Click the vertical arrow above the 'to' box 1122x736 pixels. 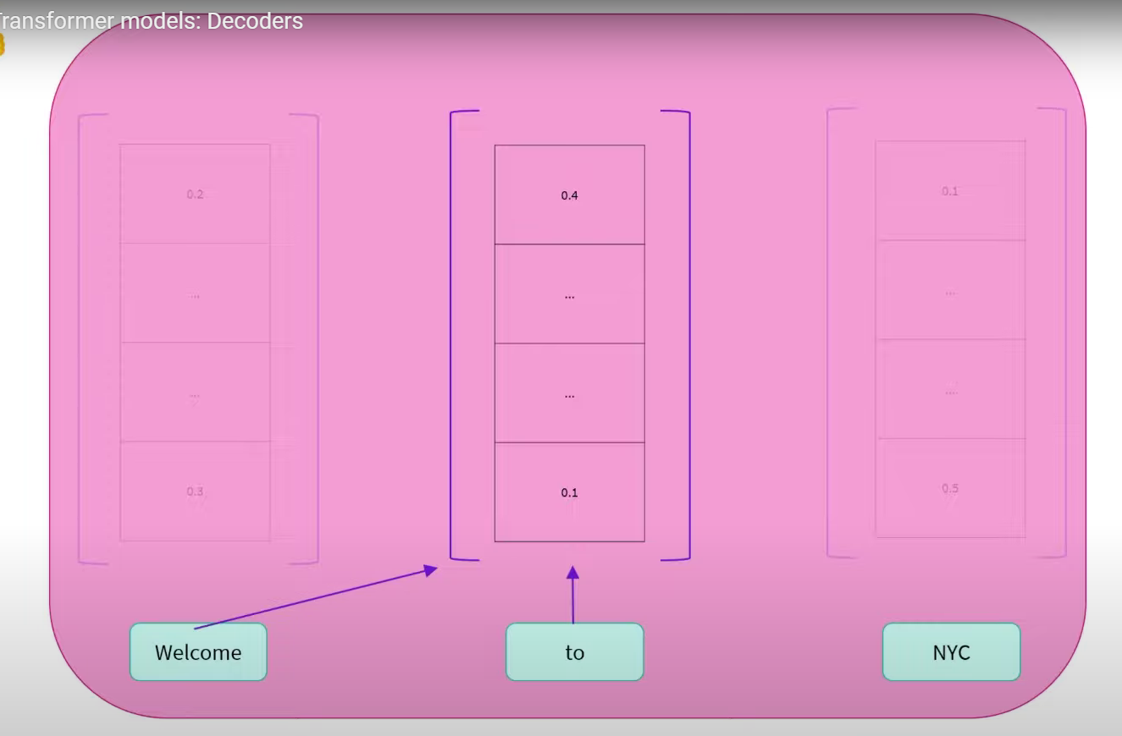tap(573, 596)
